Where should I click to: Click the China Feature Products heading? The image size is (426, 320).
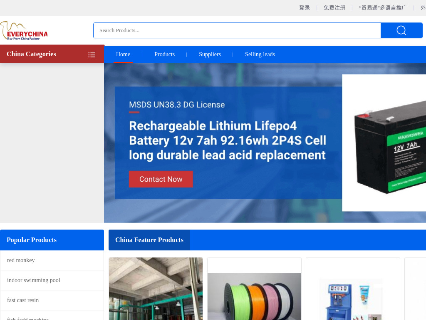click(149, 240)
